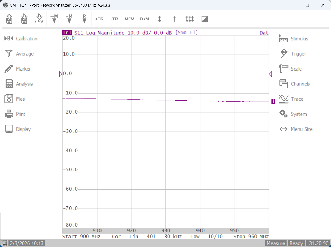Add a trace with the +TR button
331x247 pixels.
[99, 19]
